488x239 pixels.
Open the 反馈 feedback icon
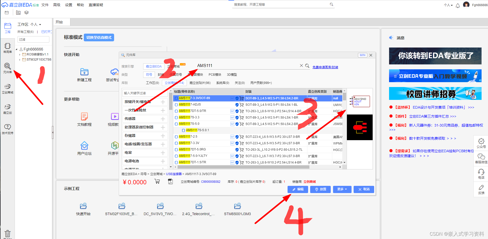(481, 189)
